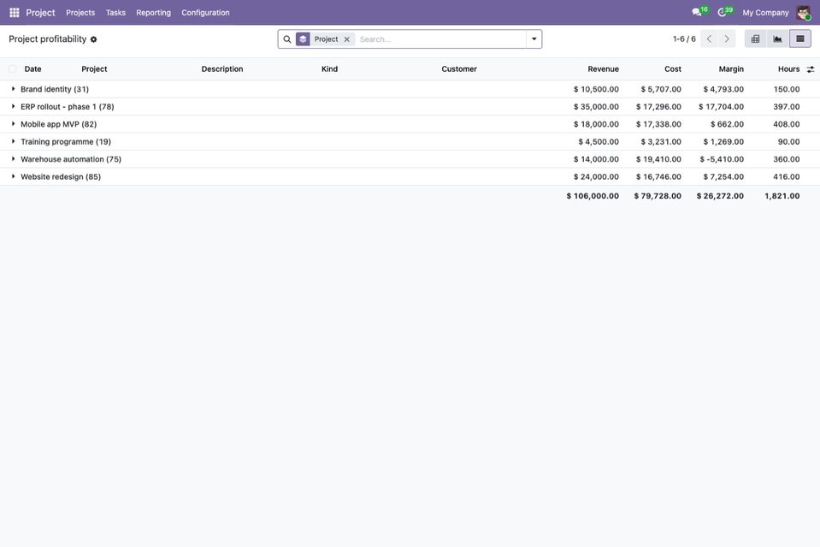Screen dimensions: 820x547
Task: Click the 1-6 / 6 pager counter
Action: [684, 39]
